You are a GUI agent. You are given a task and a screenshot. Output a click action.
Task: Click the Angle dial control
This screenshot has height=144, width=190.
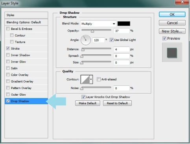click(x=86, y=40)
